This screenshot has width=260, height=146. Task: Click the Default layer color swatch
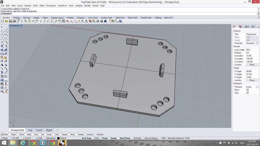pyautogui.click(x=58, y=138)
